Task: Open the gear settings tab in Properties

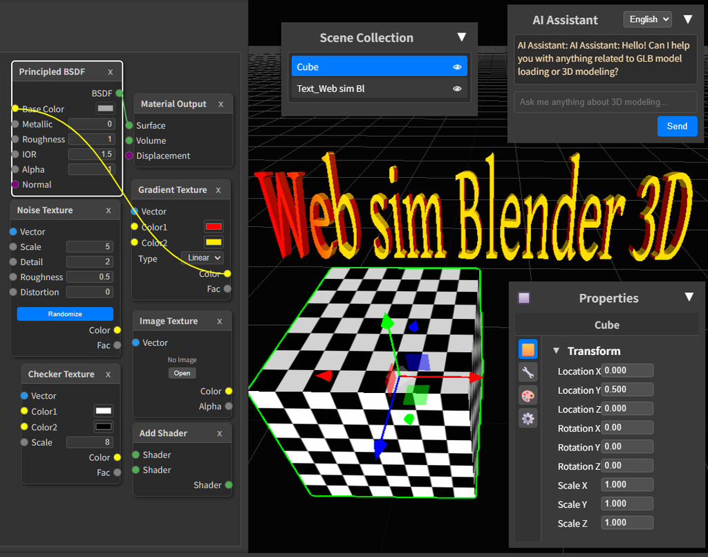Action: [528, 418]
